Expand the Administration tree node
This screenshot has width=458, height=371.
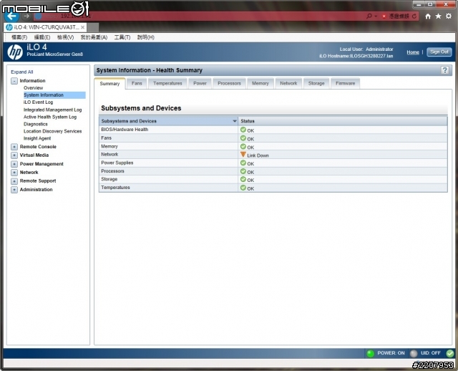pos(14,190)
